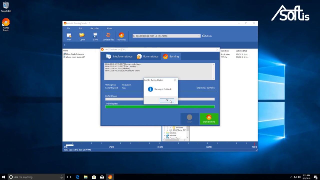Viewport: 320px width, 180px height.
Task: Open the taskbar clock and date
Action: pyautogui.click(x=306, y=177)
